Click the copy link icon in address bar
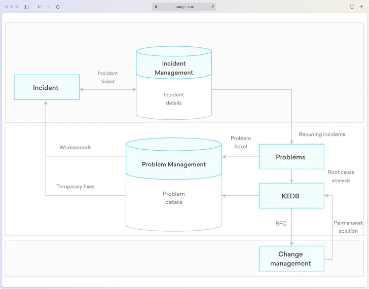Viewport: 369px width, 289px height. tap(212, 7)
